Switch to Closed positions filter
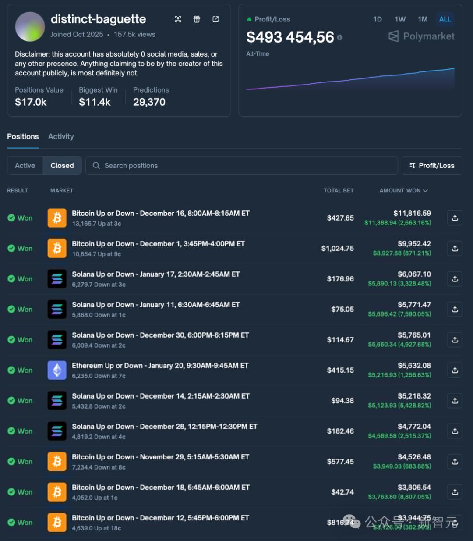Image resolution: width=473 pixels, height=541 pixels. 62,165
